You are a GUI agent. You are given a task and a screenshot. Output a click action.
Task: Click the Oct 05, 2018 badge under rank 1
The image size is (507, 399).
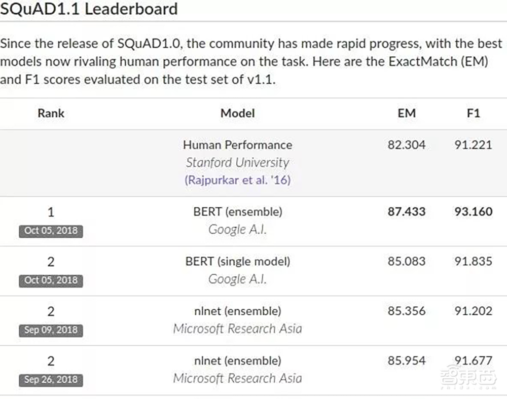(51, 231)
